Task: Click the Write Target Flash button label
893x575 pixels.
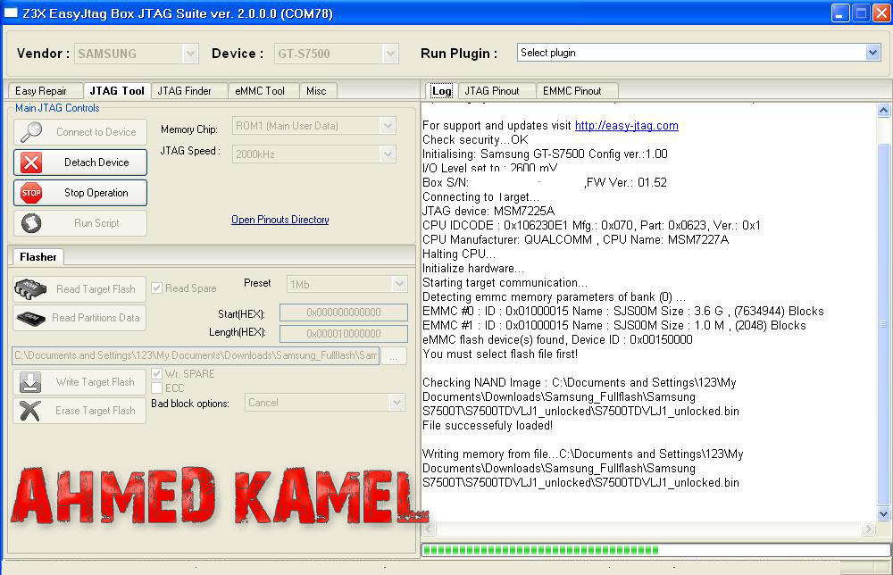Action: pos(96,382)
